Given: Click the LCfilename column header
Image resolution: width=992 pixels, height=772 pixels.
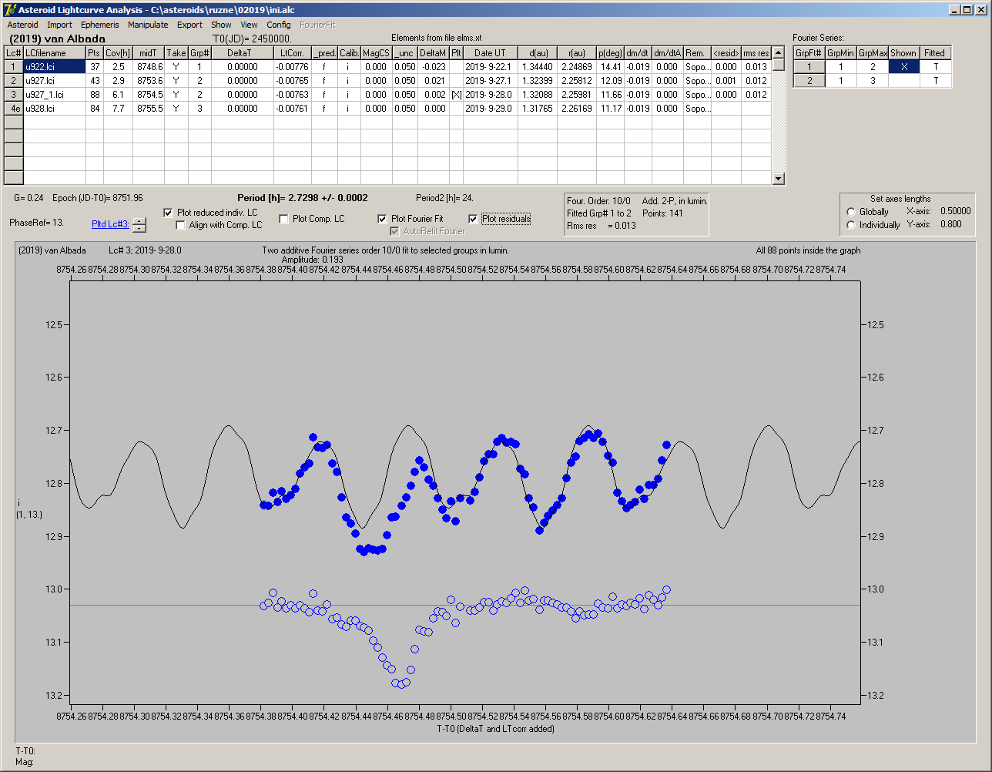Looking at the screenshot, I should click(x=54, y=53).
